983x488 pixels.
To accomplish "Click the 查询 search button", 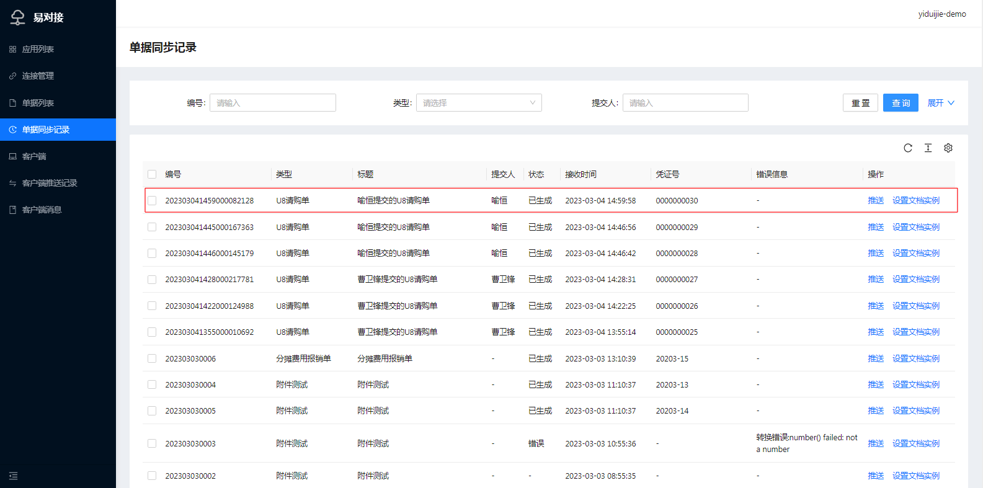I will 901,103.
